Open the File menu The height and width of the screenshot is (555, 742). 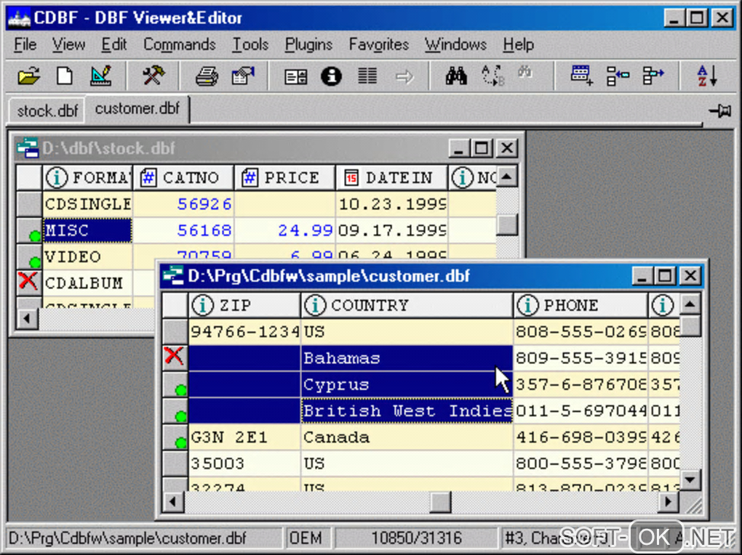[x=25, y=44]
